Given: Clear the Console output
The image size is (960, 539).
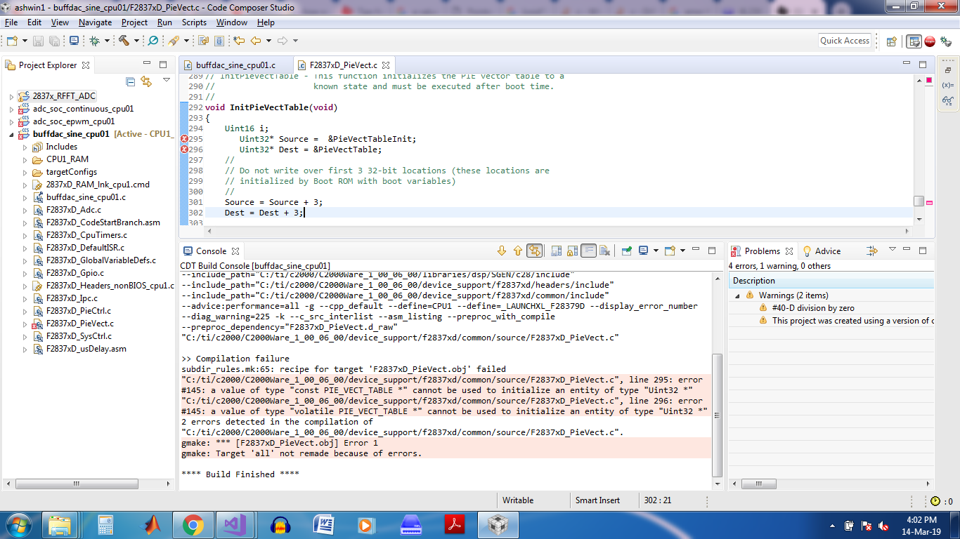Looking at the screenshot, I should (x=605, y=251).
